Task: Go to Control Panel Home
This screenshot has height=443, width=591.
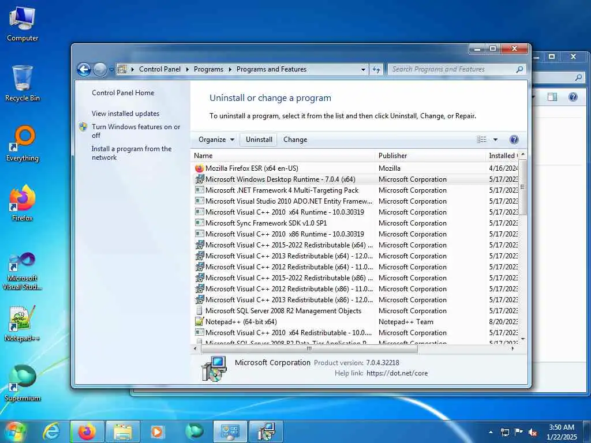Action: 123,93
